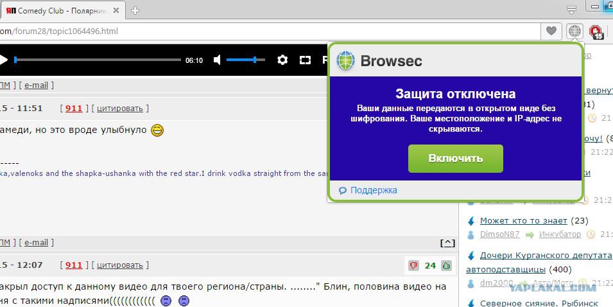Open topic Может кто то знает
This screenshot has width=613, height=307.
click(x=524, y=220)
